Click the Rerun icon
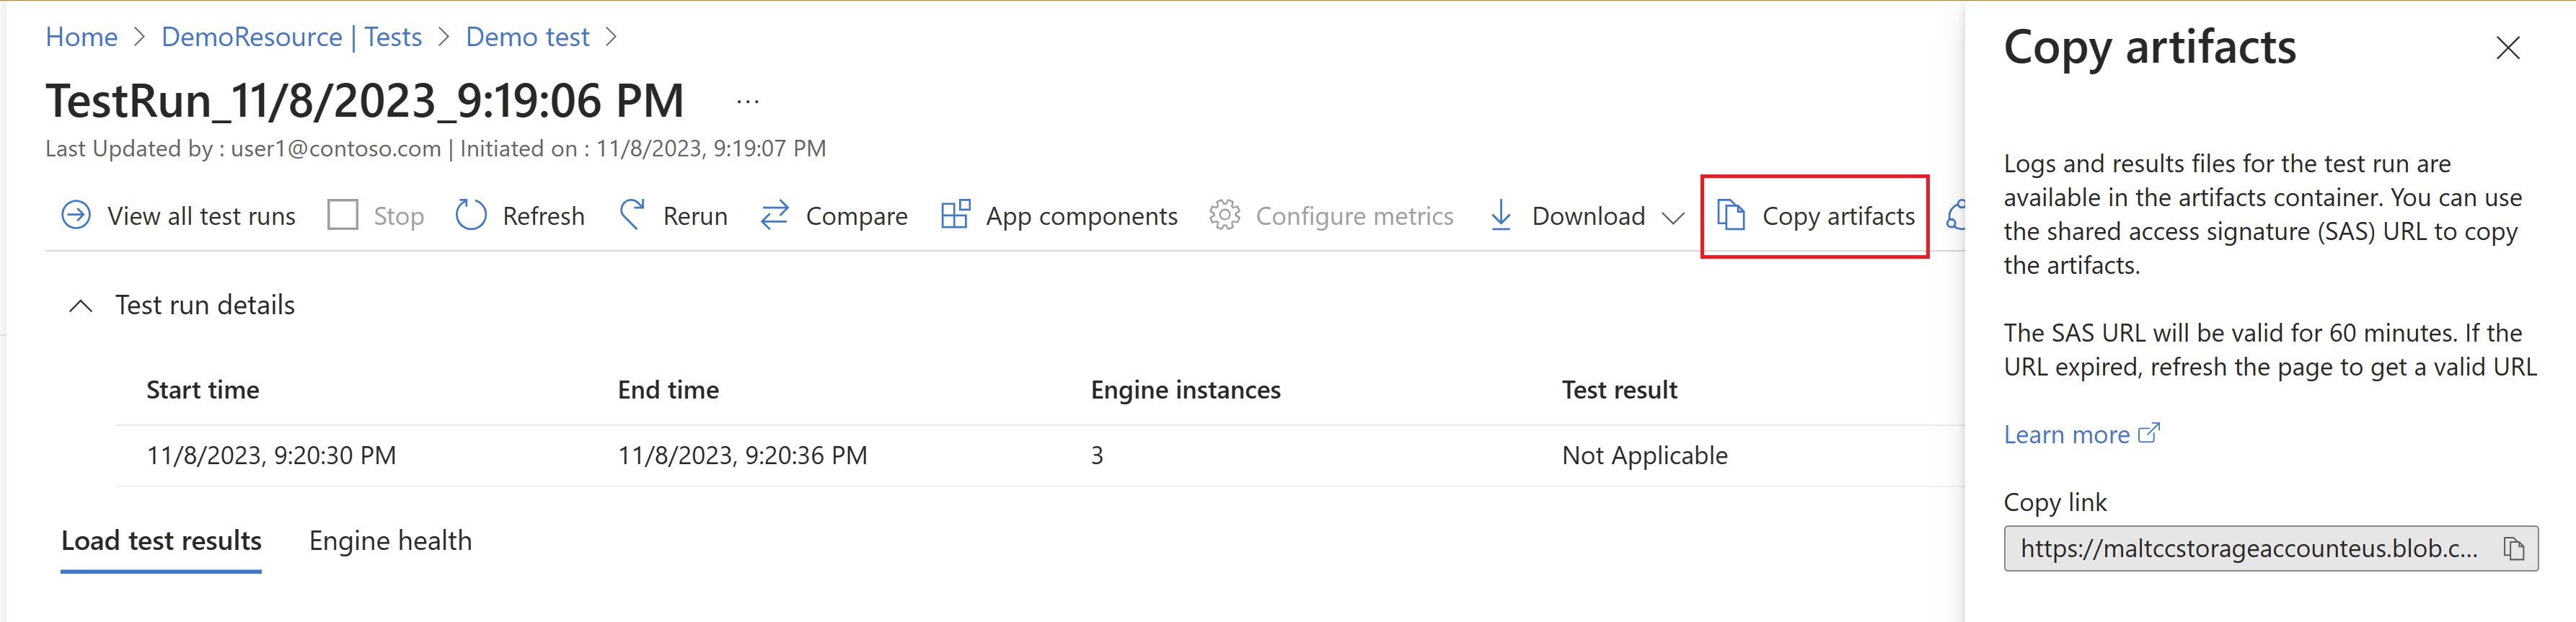The image size is (2576, 622). (632, 215)
